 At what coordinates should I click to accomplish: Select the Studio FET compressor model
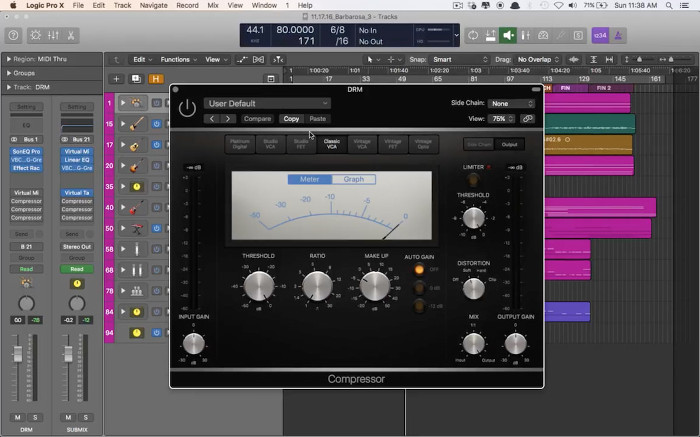point(301,144)
